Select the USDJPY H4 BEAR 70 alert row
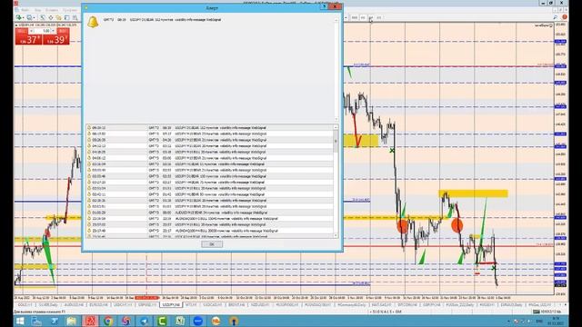 point(210,182)
